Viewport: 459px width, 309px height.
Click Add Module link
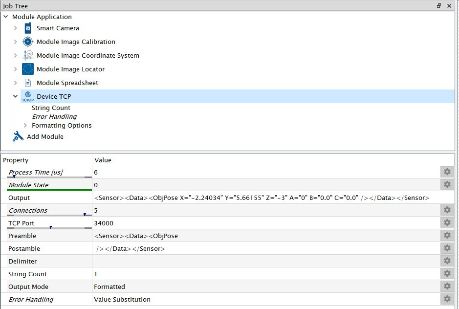click(45, 136)
